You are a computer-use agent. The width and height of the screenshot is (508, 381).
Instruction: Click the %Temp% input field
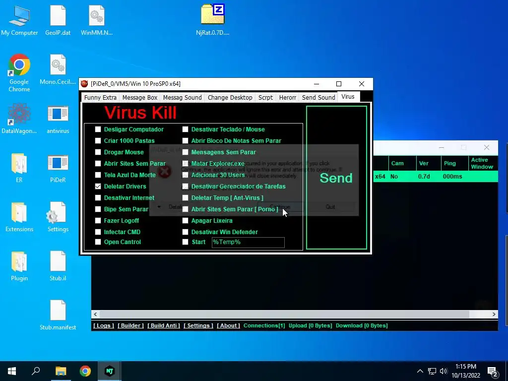pyautogui.click(x=248, y=242)
